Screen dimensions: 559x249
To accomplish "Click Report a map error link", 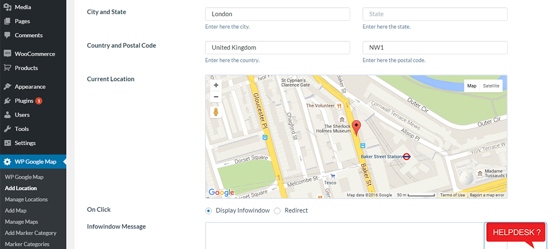I will (487, 195).
